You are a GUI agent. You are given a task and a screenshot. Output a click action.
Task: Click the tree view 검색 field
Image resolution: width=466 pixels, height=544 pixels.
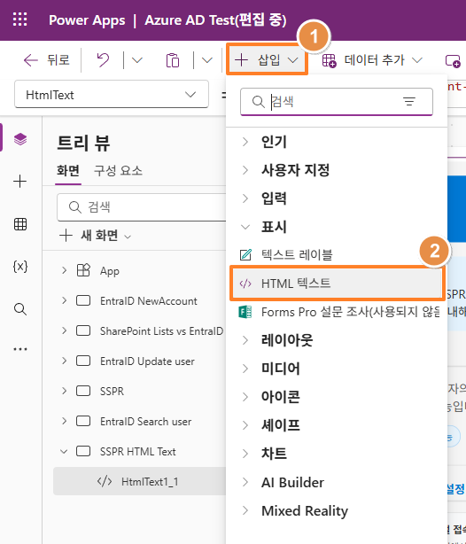[142, 207]
